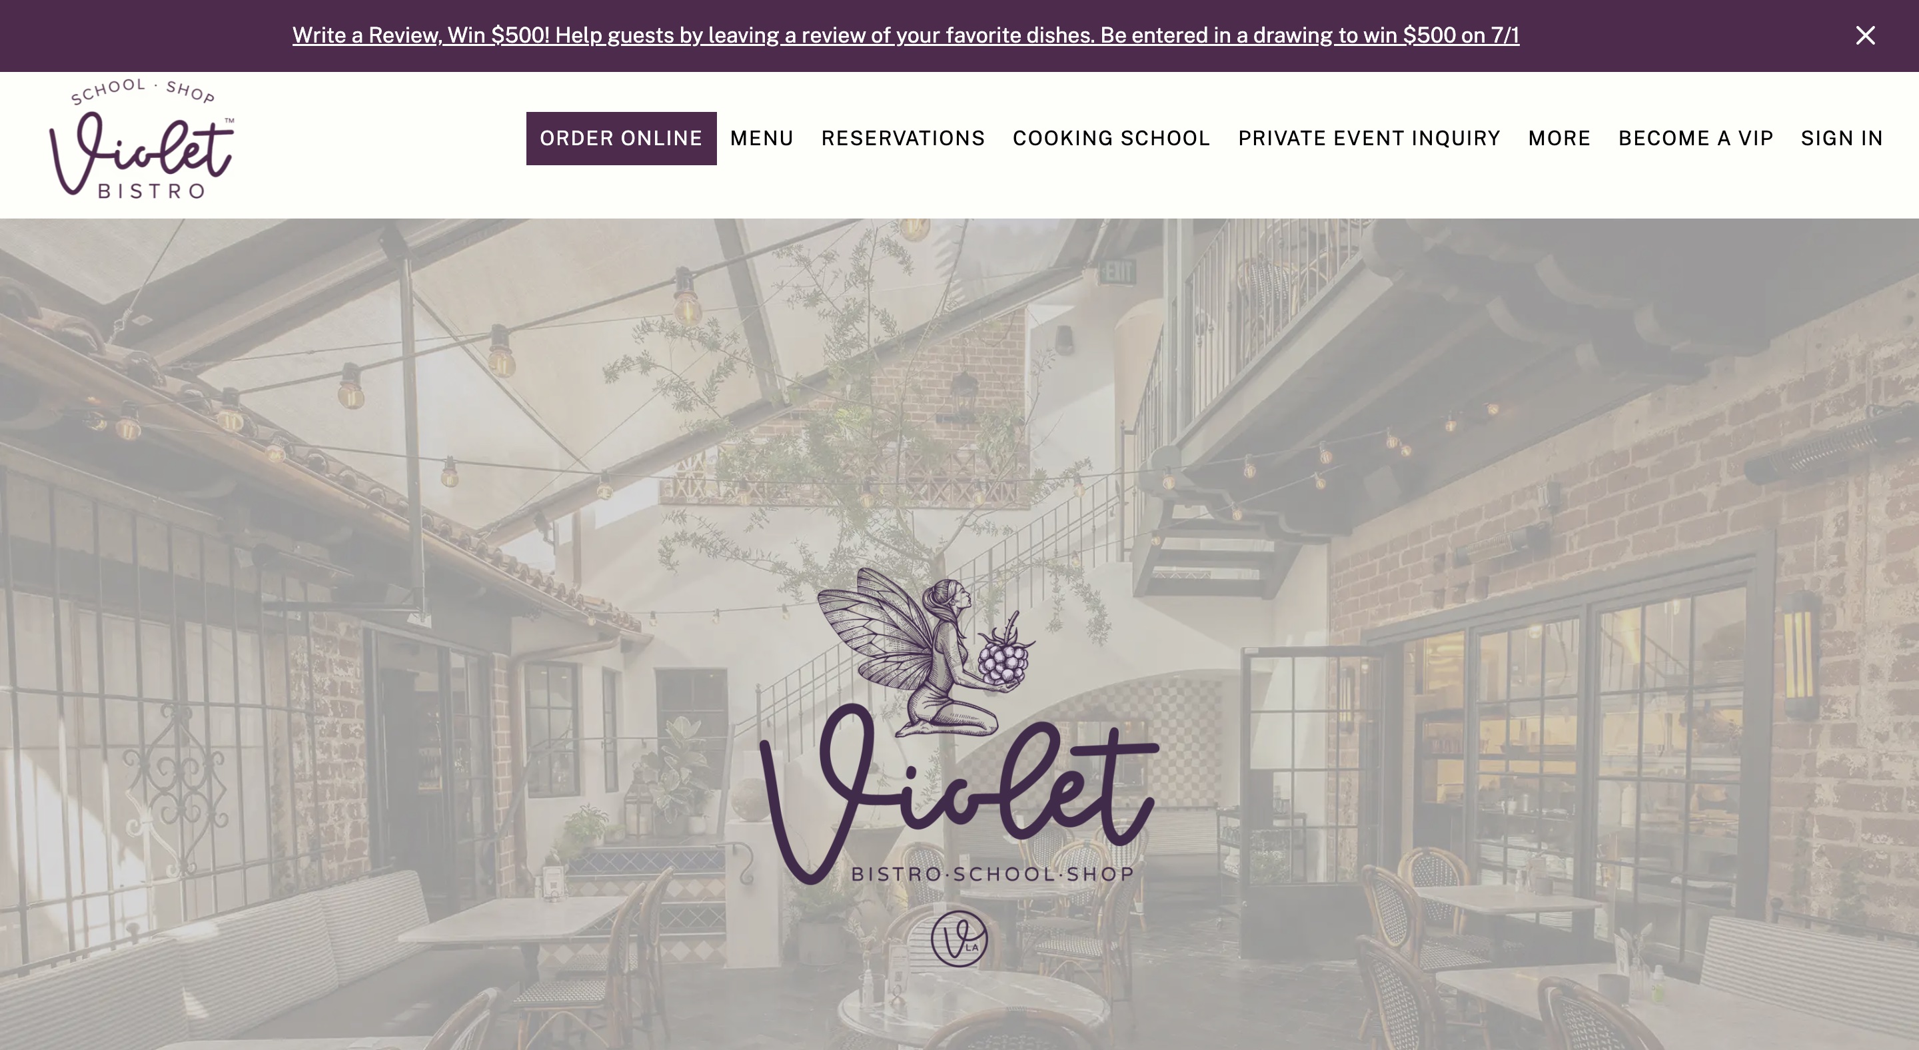Open the Cooking School section

click(x=1111, y=139)
